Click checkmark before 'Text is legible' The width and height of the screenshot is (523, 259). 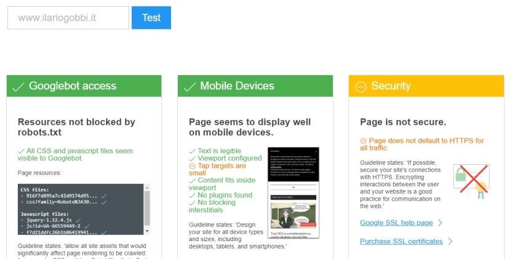tap(192, 151)
